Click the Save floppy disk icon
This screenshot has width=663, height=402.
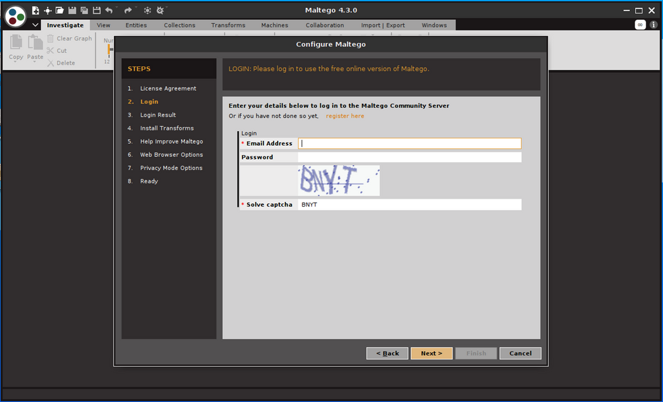pyautogui.click(x=72, y=11)
